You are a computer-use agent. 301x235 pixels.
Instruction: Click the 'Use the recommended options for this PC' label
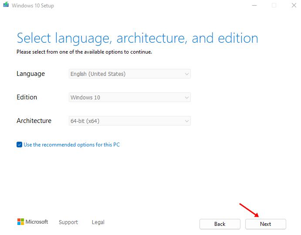tap(71, 144)
